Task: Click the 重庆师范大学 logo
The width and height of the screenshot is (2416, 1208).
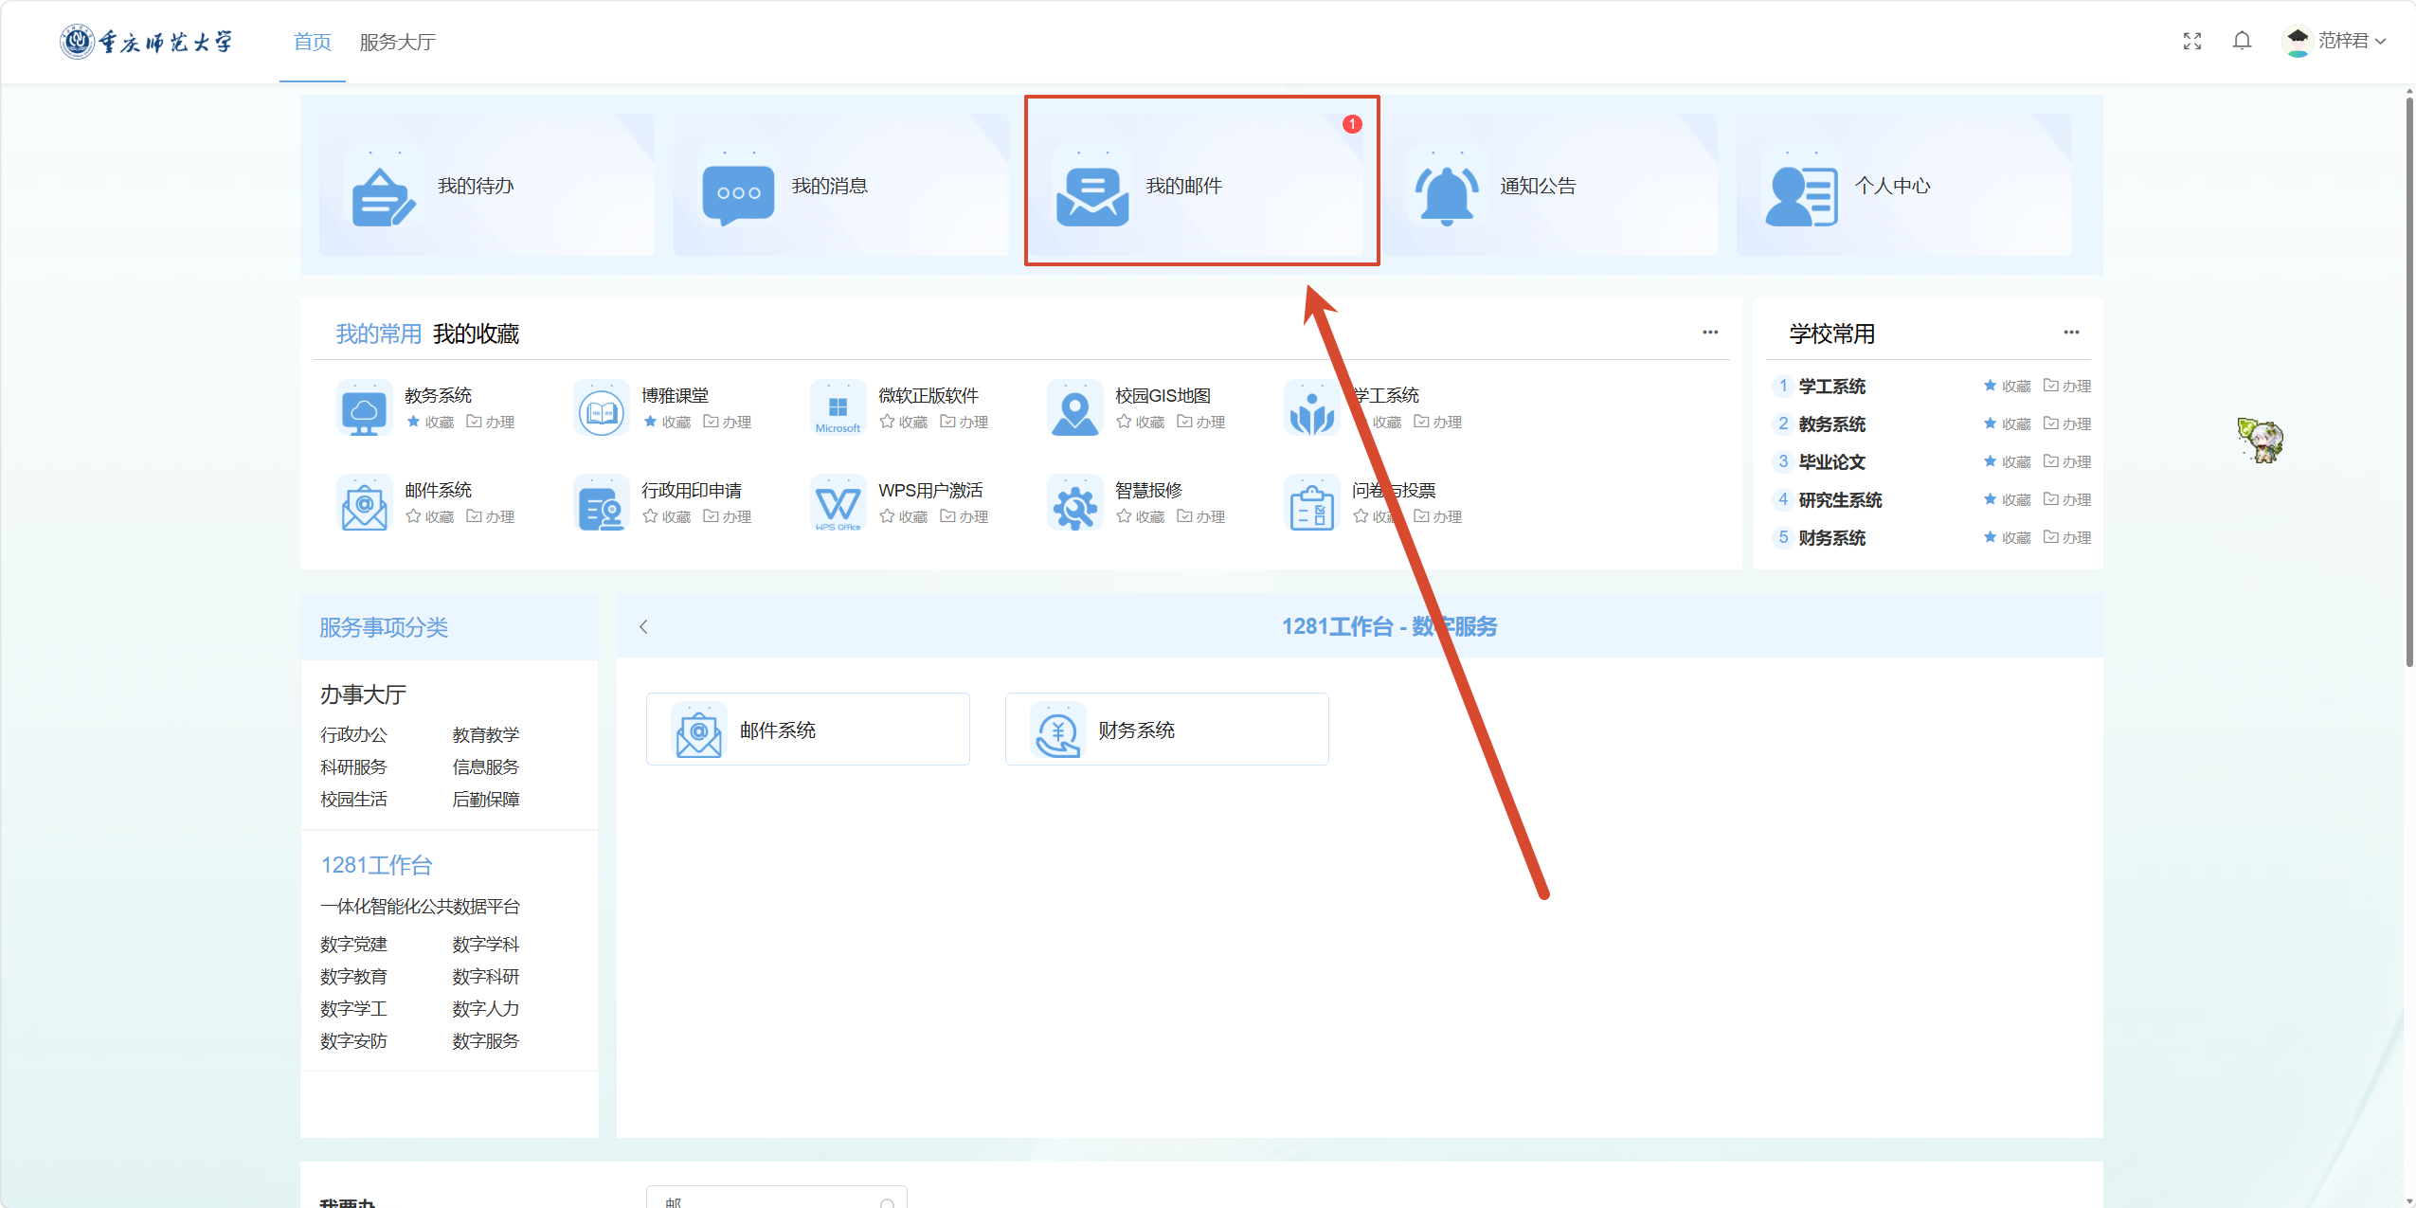Action: 146,41
